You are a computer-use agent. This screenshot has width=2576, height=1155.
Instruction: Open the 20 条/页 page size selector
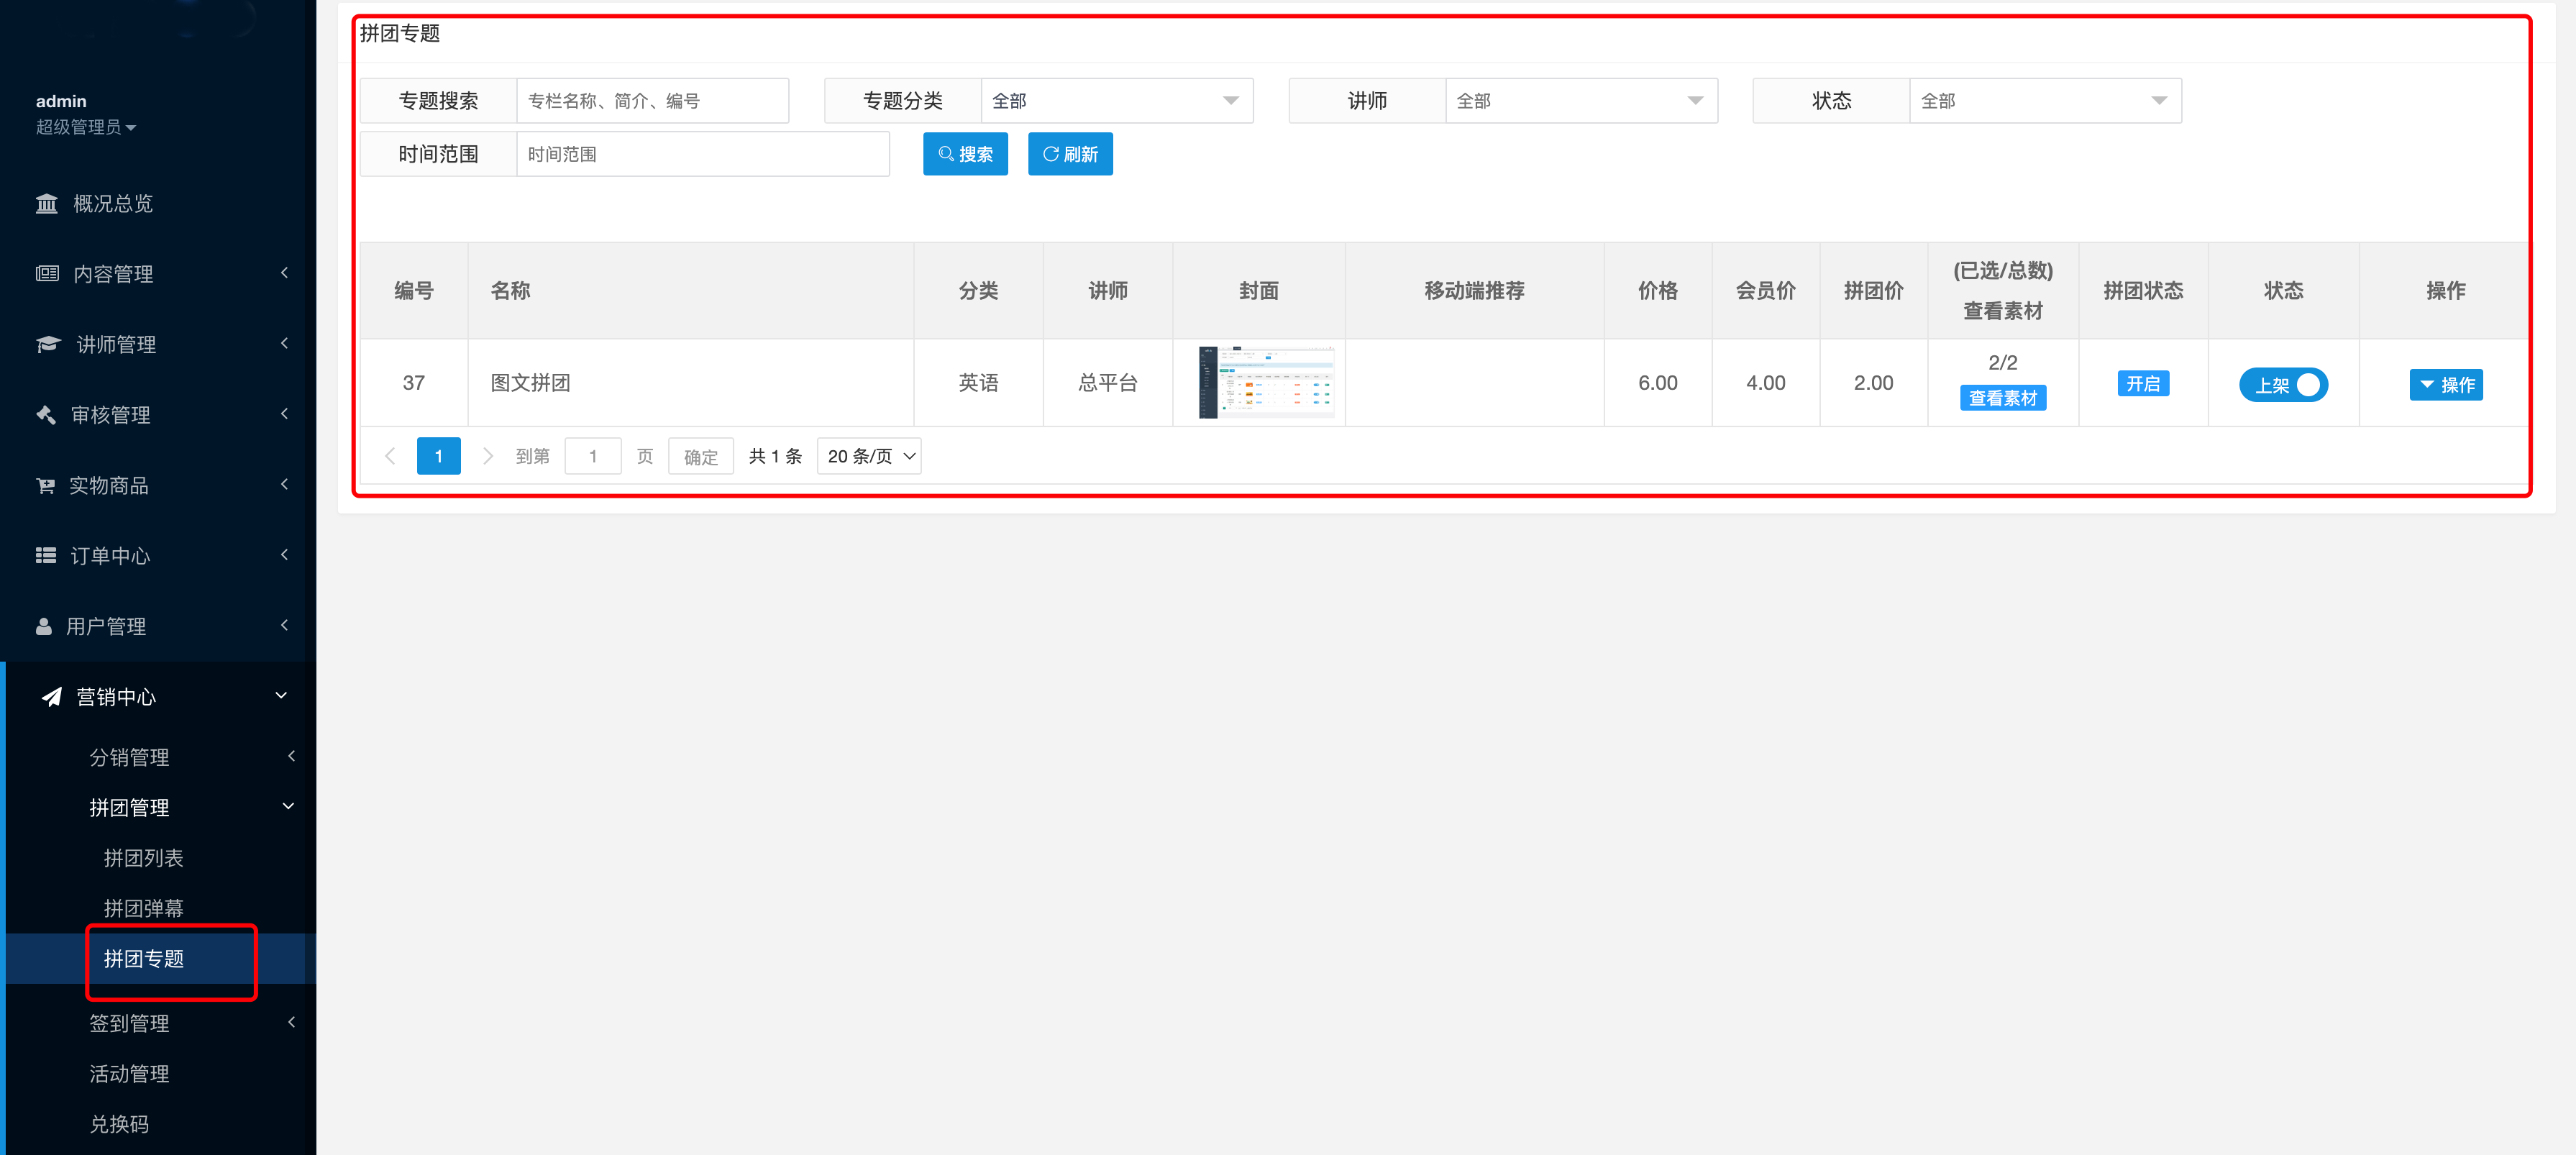pyautogui.click(x=869, y=456)
